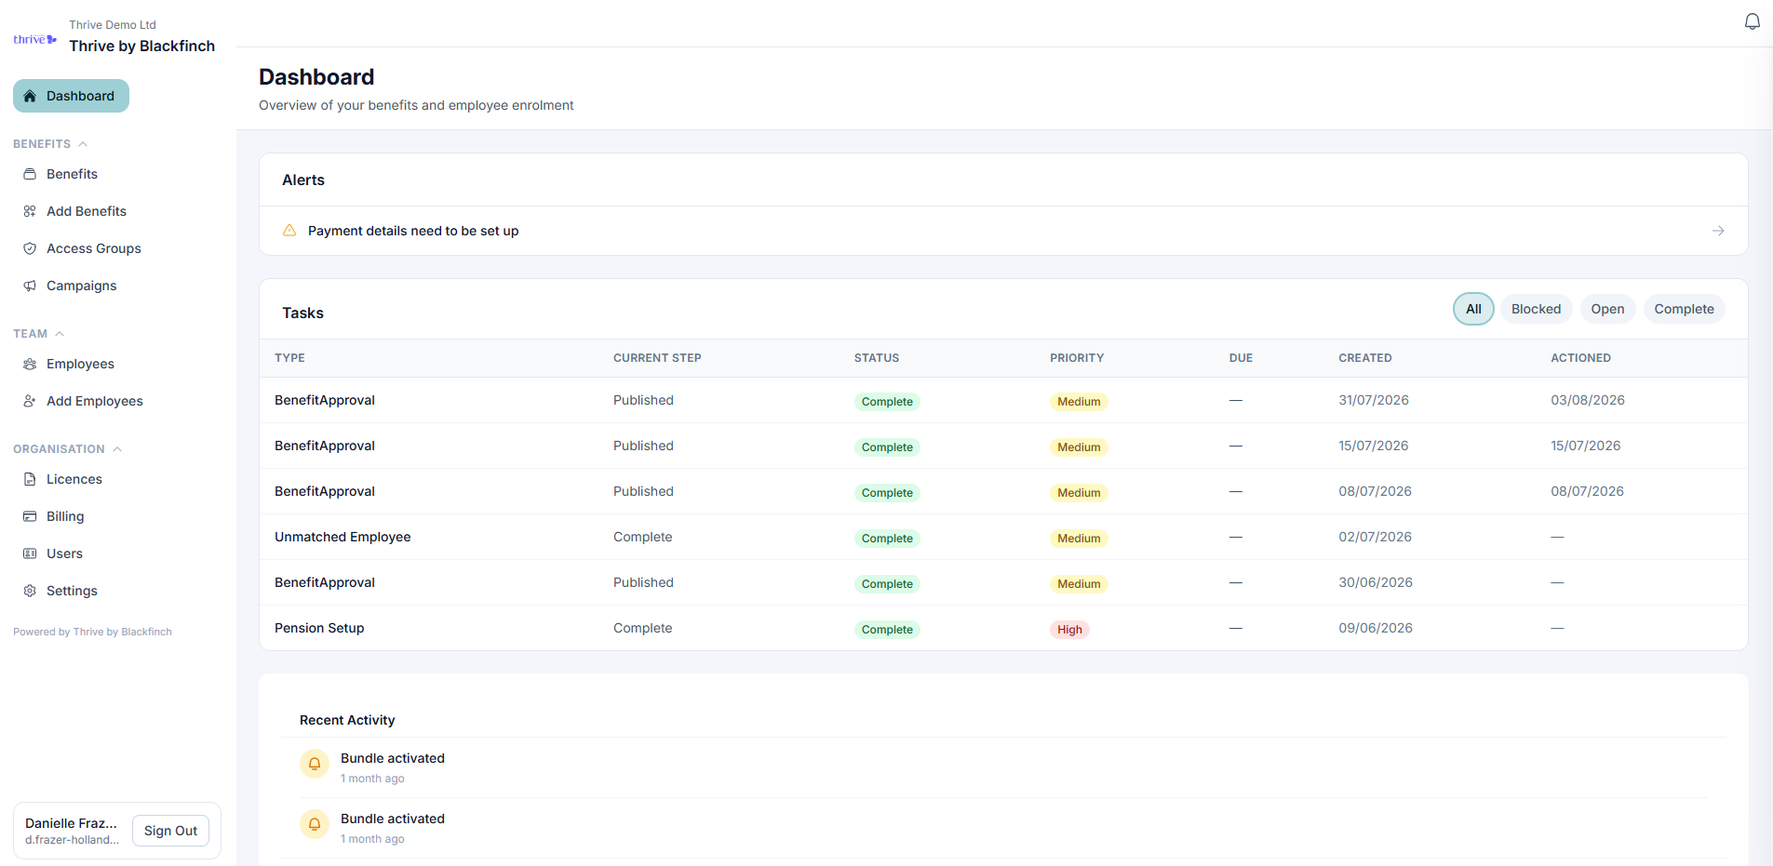
Task: Open Settings from the sidebar
Action: (x=72, y=591)
